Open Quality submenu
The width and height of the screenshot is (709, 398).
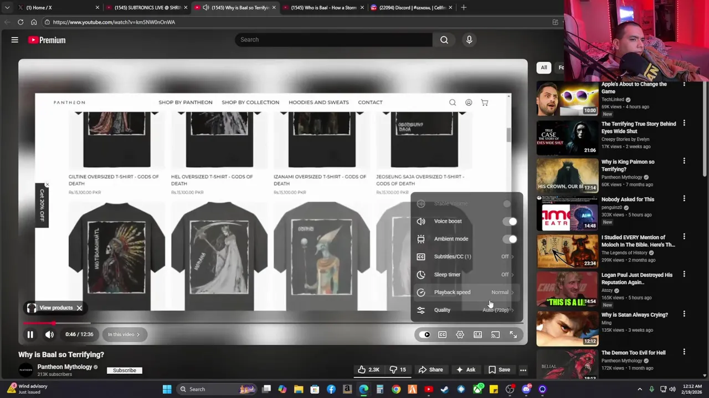(x=466, y=310)
